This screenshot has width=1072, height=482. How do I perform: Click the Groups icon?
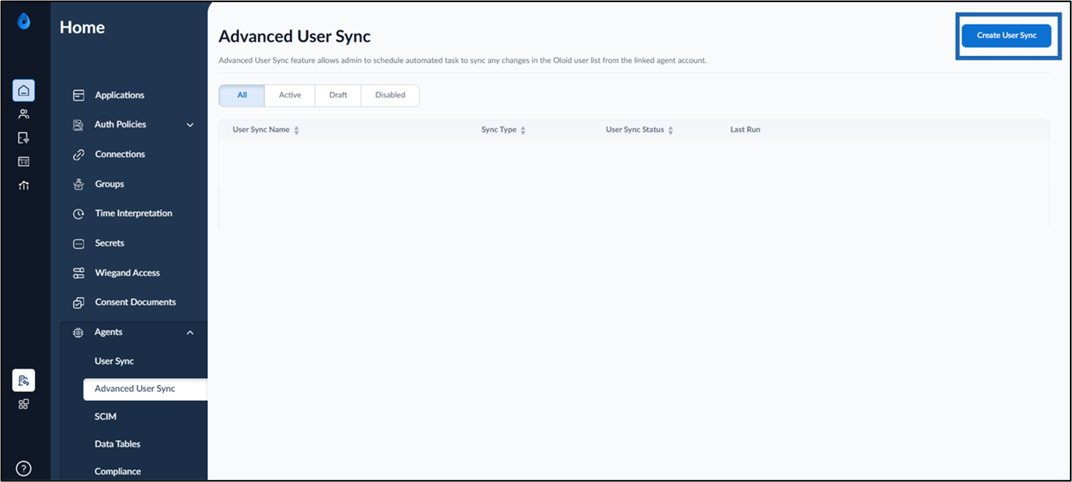(x=78, y=184)
